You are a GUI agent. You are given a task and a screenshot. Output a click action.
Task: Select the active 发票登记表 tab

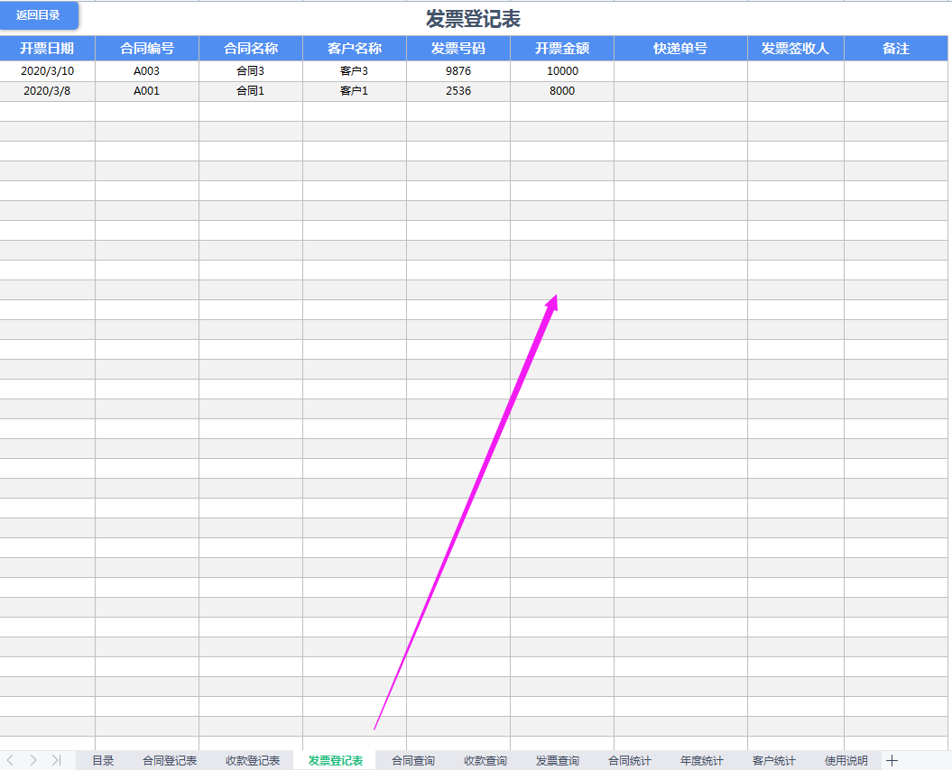click(x=334, y=760)
